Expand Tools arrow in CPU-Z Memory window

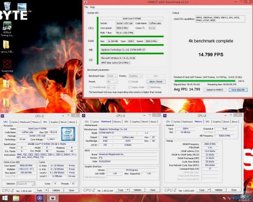209,190
